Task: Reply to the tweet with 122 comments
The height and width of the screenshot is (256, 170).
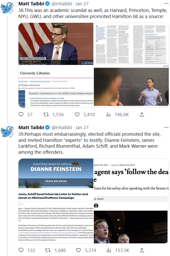Action: (21, 250)
